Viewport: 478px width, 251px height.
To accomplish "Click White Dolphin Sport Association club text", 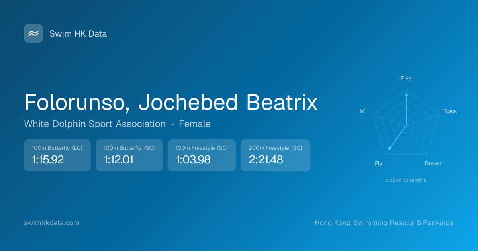I will click(95, 124).
